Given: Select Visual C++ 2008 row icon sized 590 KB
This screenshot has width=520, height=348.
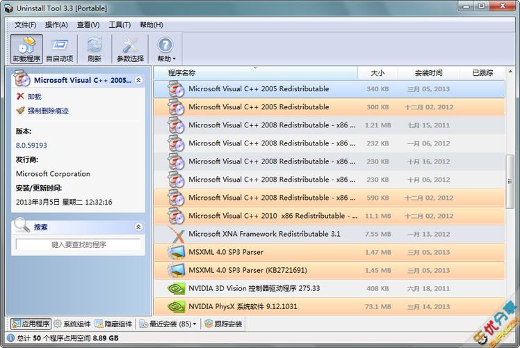Looking at the screenshot, I should (176, 198).
